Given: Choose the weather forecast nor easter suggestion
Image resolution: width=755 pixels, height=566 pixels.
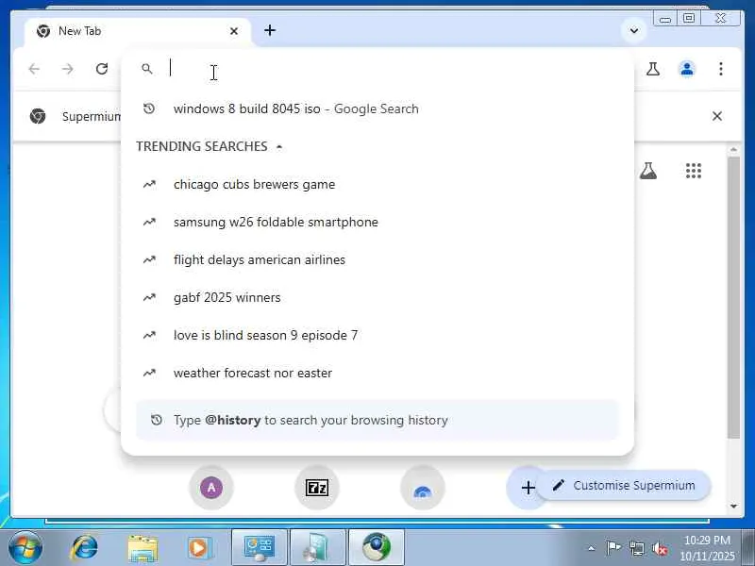Looking at the screenshot, I should (377, 373).
